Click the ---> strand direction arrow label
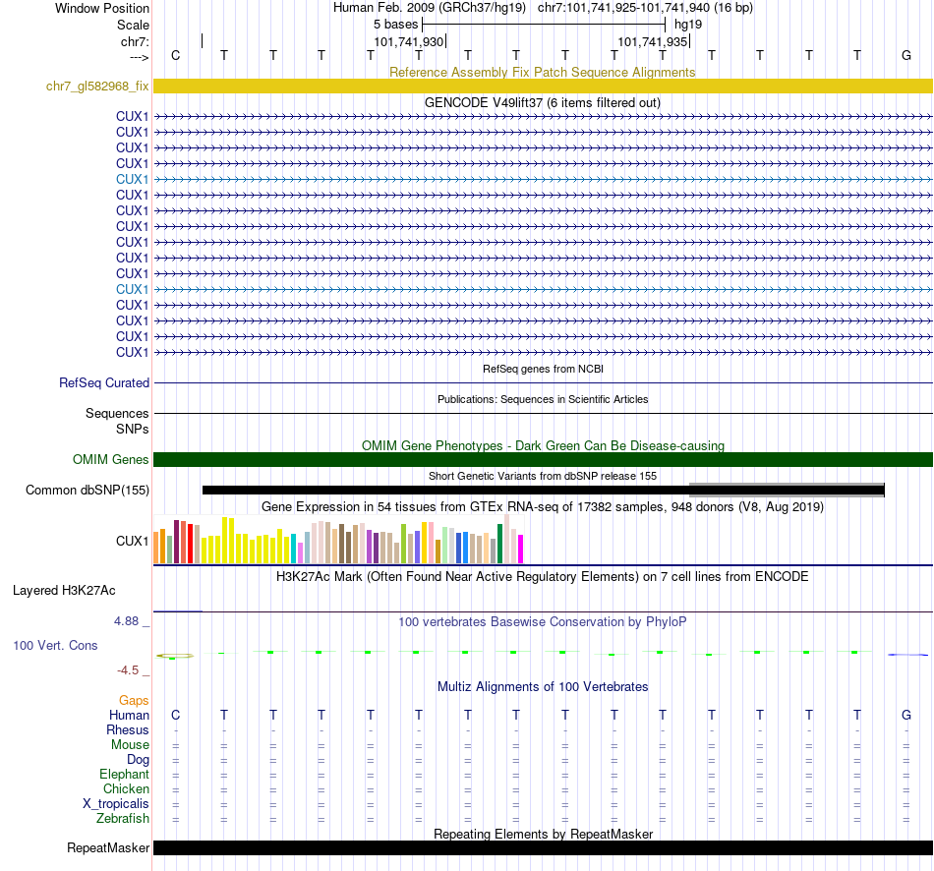 tap(139, 57)
